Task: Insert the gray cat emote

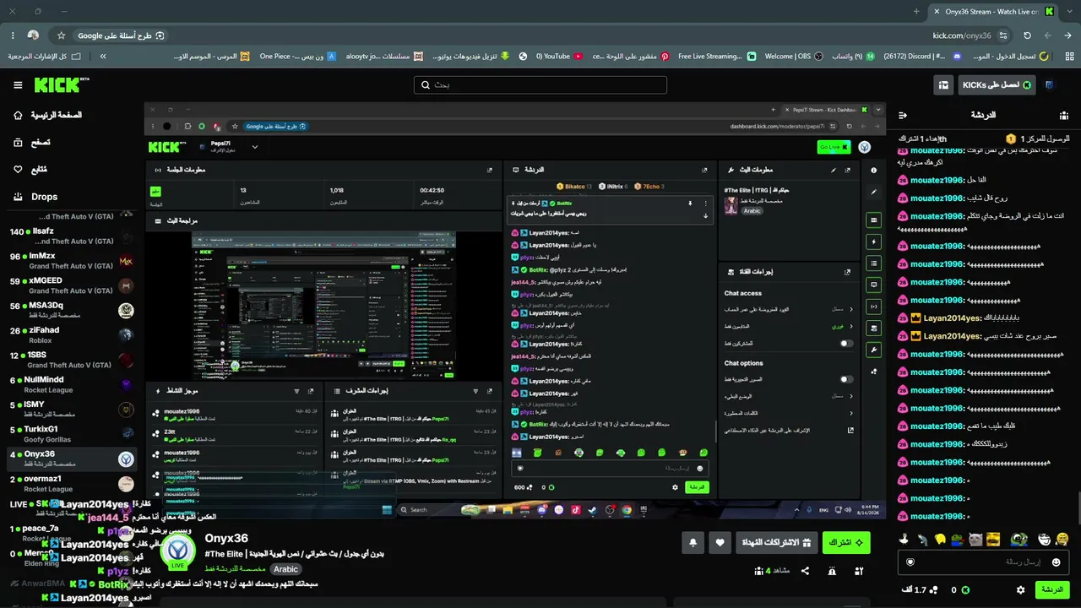Action: pos(975,539)
